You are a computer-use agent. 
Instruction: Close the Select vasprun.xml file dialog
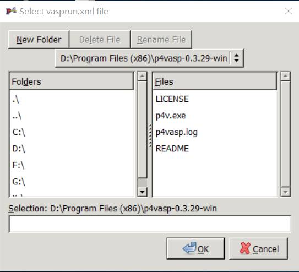(x=289, y=11)
